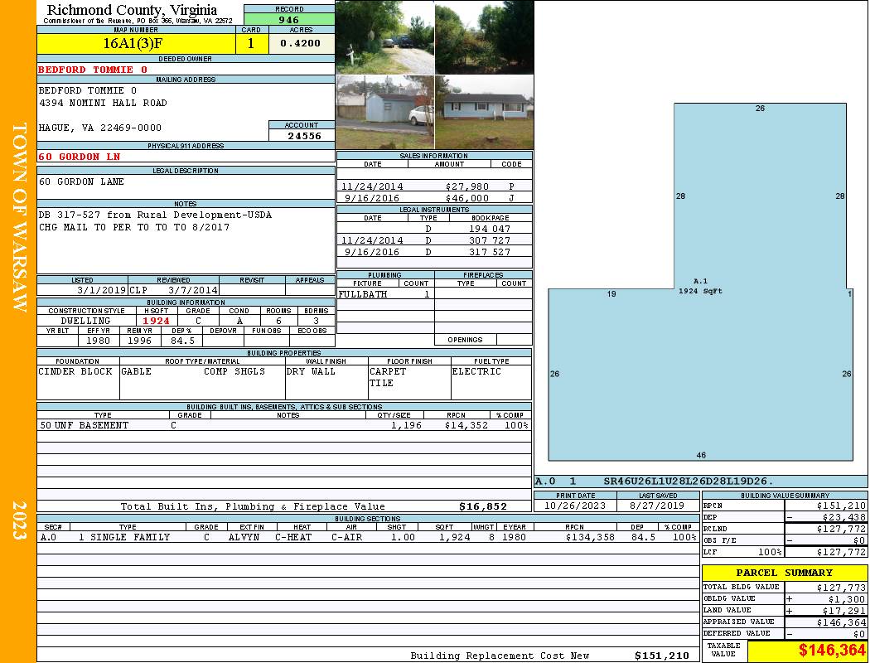Click the red H SQFT value 1924
Screen dimensions: 870x663
156,321
